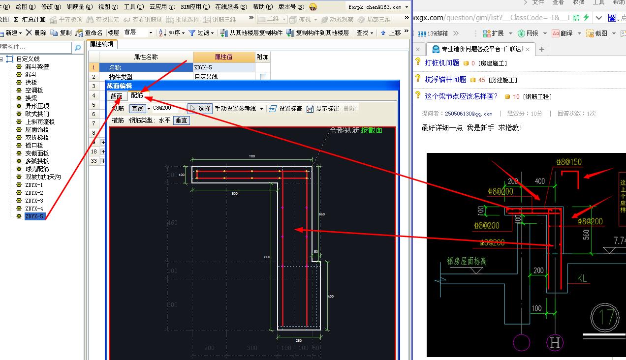Click the 平齐板顶 toolbar icon
626x360 pixels.
point(53,20)
